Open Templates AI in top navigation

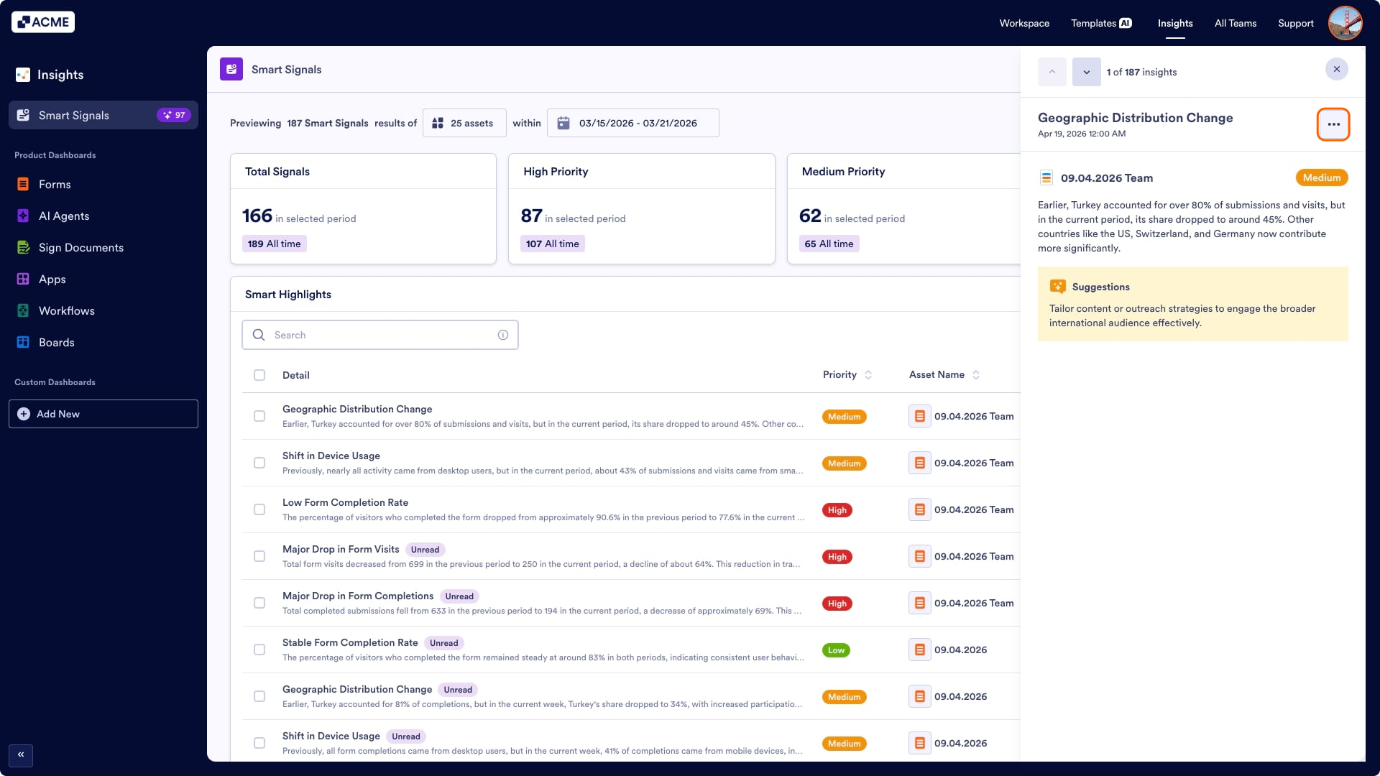click(x=1101, y=23)
